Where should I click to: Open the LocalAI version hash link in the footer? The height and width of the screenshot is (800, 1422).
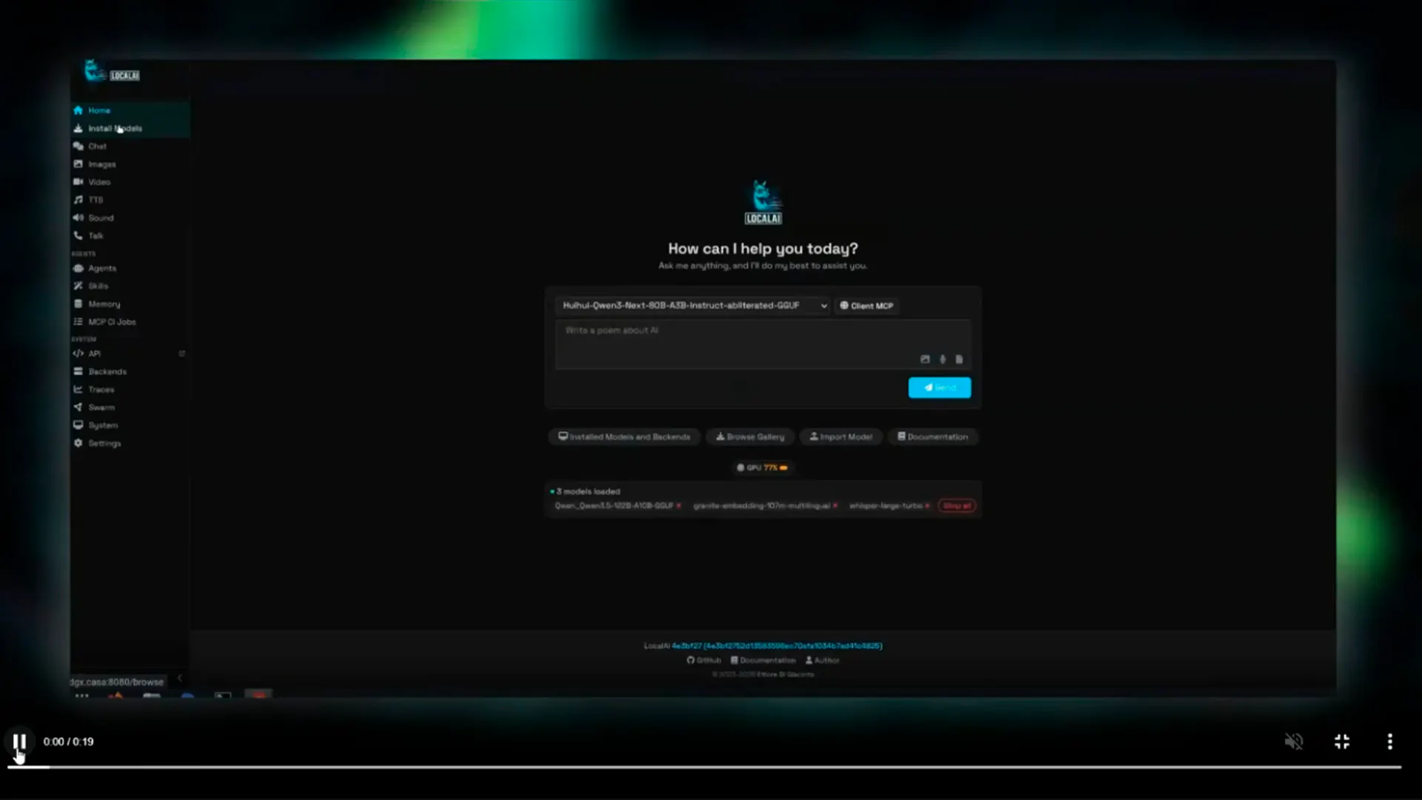click(777, 646)
